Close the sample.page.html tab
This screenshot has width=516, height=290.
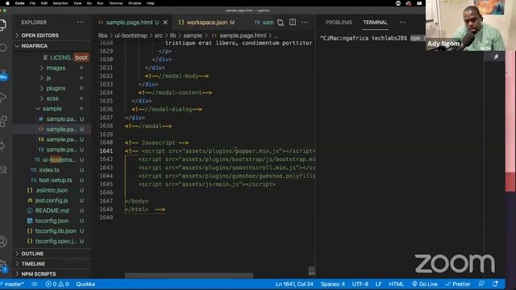(x=165, y=23)
